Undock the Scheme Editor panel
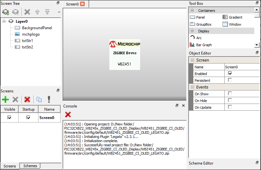Viewport: 261px width, 170px height. pyautogui.click(x=257, y=163)
